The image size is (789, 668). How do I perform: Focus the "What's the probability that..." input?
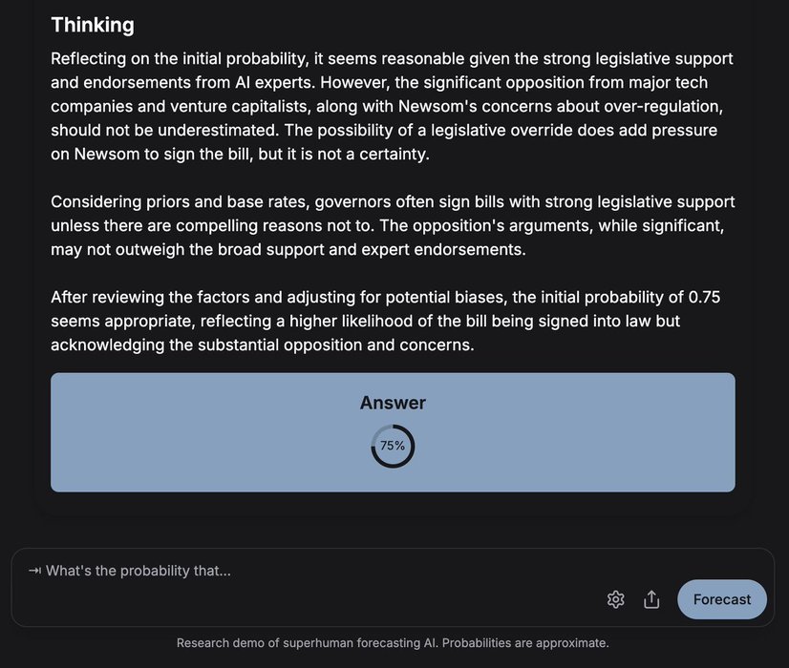coord(287,571)
